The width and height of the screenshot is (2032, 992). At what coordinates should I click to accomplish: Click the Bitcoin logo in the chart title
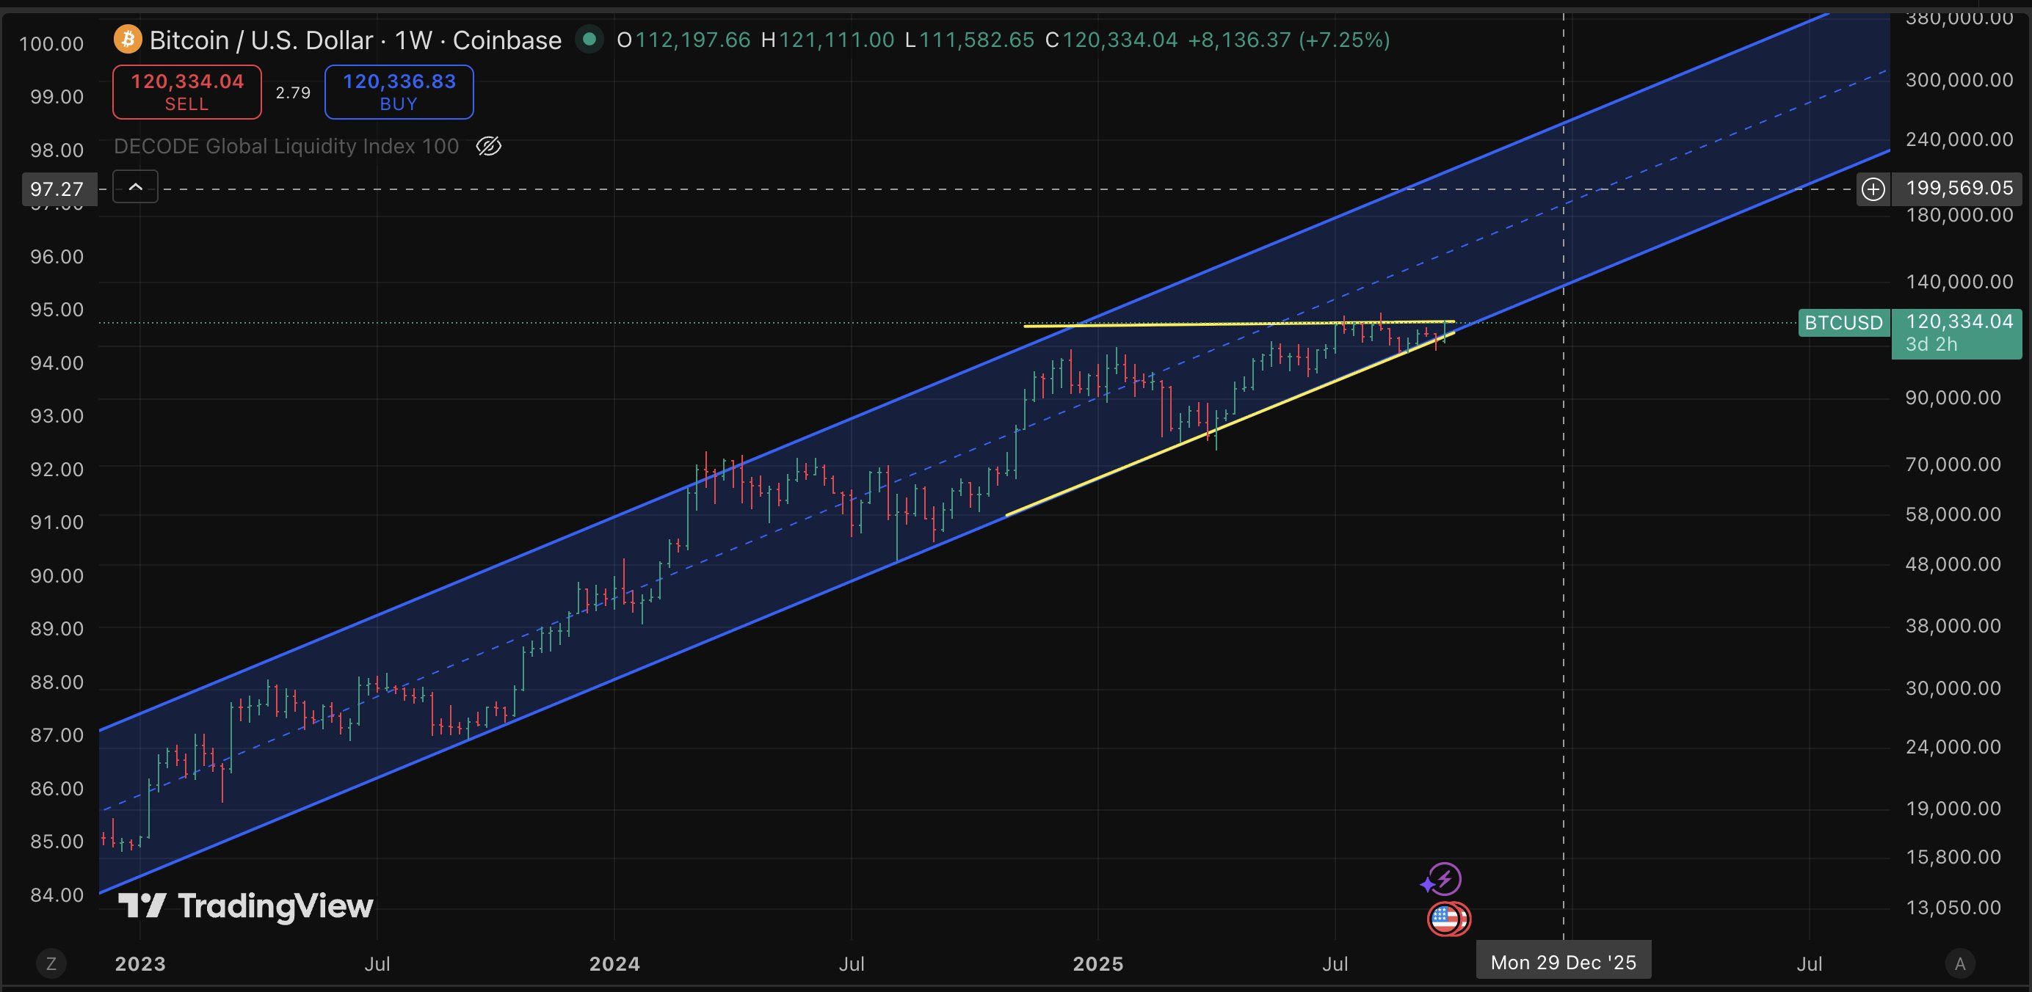pyautogui.click(x=128, y=39)
